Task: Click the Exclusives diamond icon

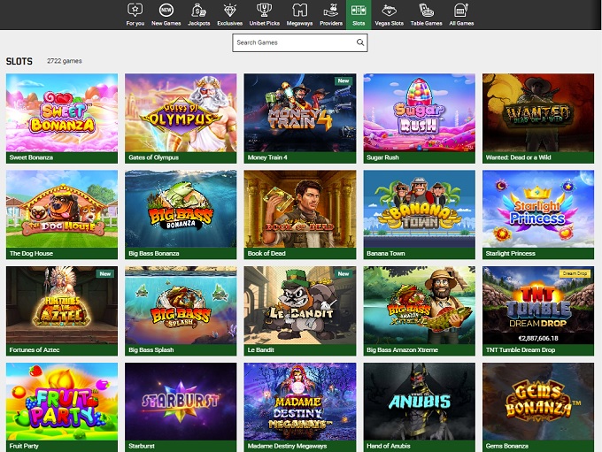Action: [x=229, y=11]
